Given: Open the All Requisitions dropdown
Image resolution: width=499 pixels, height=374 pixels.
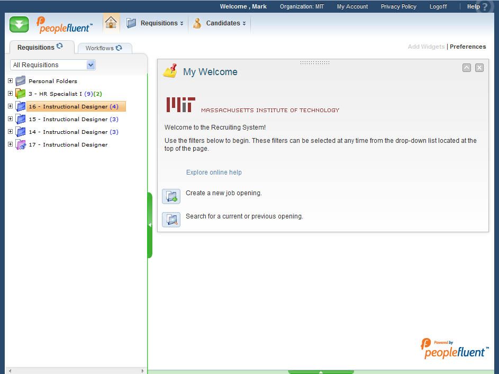Looking at the screenshot, I should coord(90,65).
